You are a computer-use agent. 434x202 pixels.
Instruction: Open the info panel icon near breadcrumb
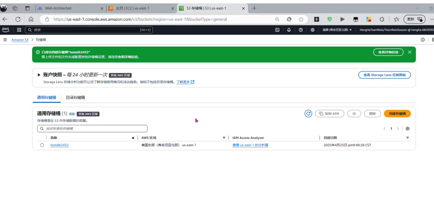[423, 40]
